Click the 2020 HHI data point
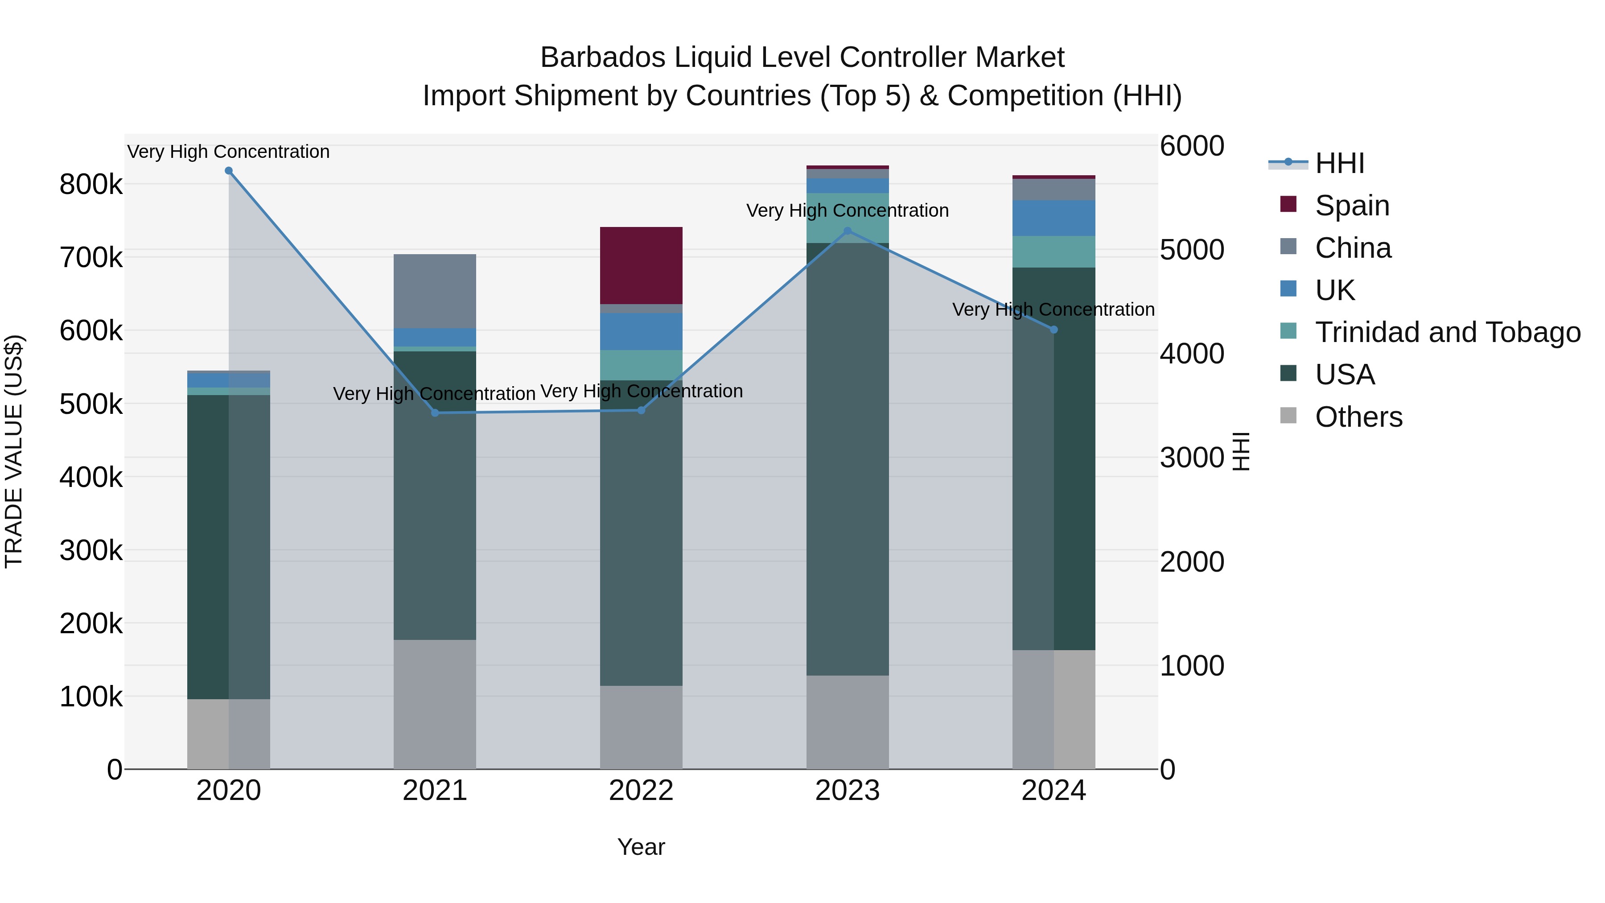 tap(229, 171)
